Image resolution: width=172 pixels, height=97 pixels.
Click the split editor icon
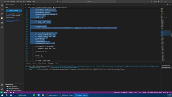pyautogui.click(x=167, y=5)
